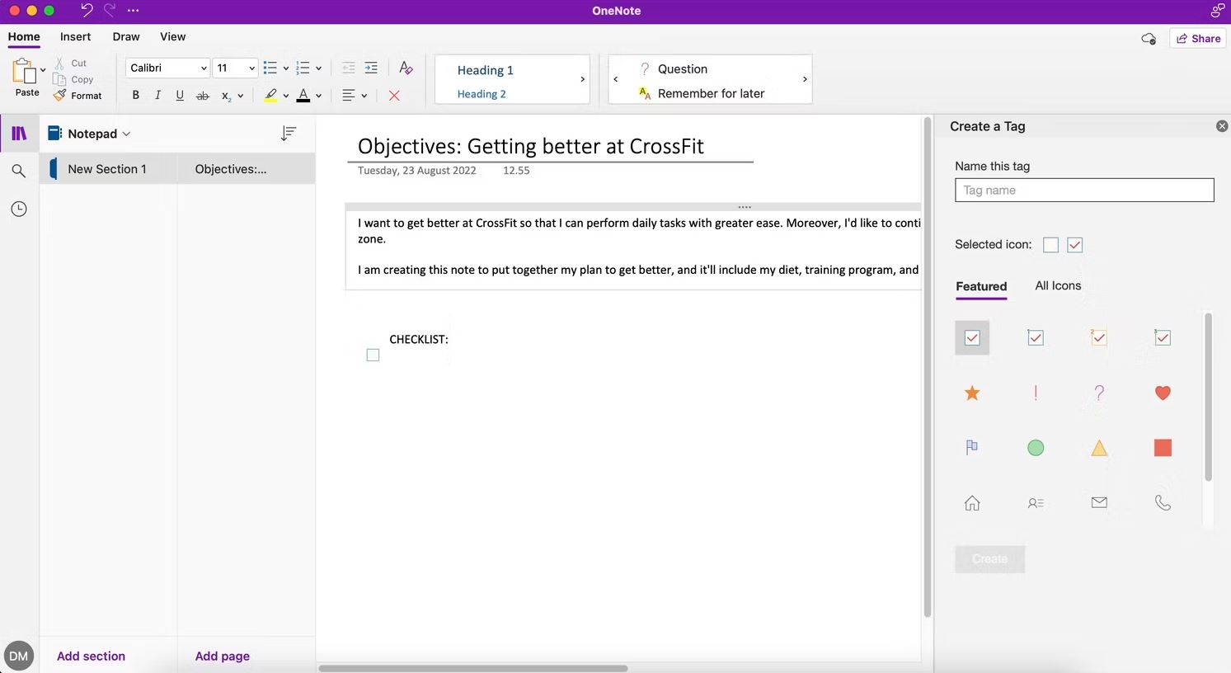Expand the font size 11 dropdown
Viewport: 1231px width, 673px height.
point(251,68)
